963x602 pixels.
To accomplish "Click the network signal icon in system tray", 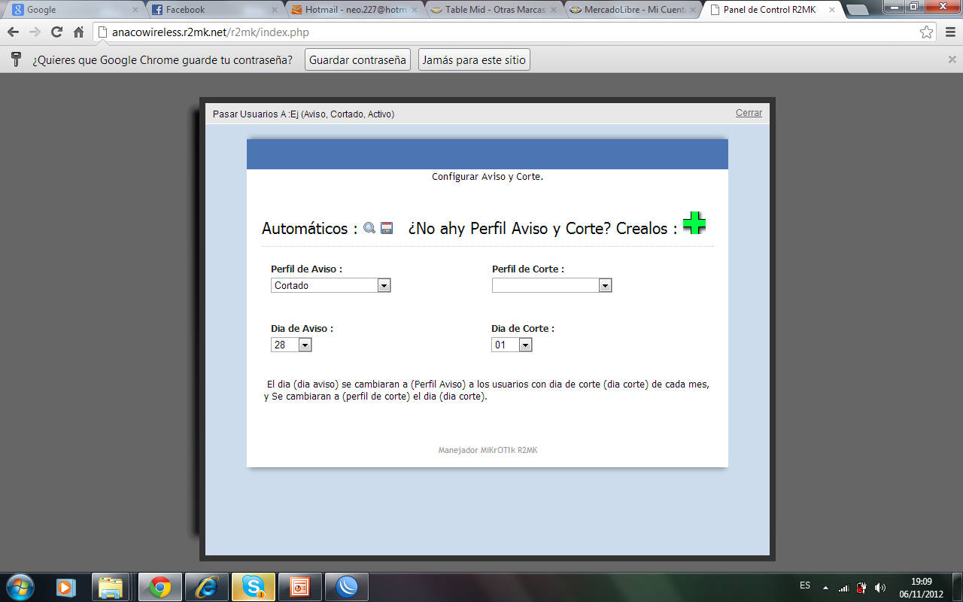I will click(x=843, y=586).
